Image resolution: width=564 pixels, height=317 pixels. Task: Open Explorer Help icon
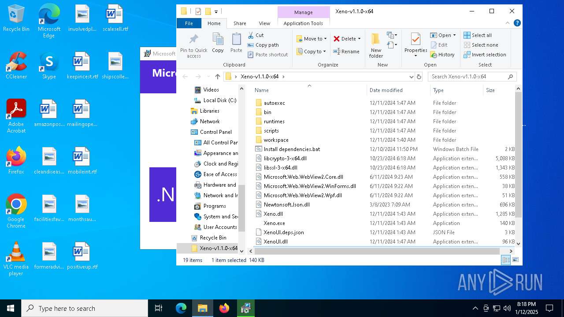[517, 23]
